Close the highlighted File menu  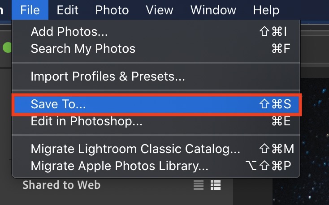pos(30,10)
